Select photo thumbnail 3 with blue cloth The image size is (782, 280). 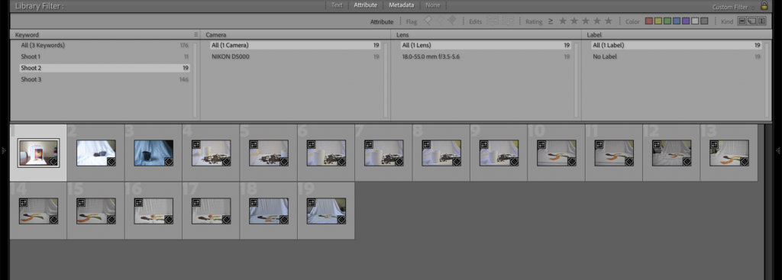pos(153,153)
